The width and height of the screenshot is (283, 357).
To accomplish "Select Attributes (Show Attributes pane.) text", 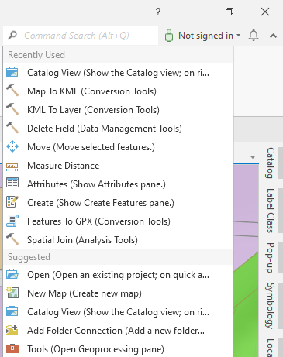I will pyautogui.click(x=96, y=184).
